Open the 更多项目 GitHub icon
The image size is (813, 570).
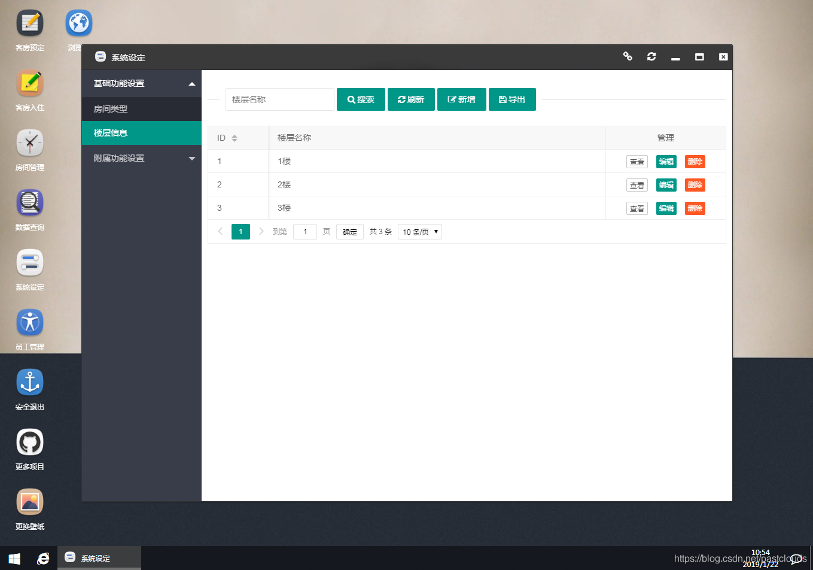pyautogui.click(x=30, y=442)
